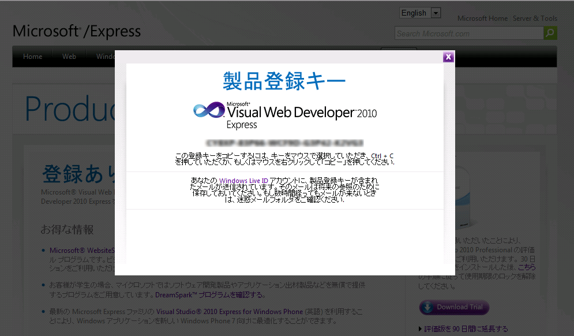Select Web in the navigation bar
Image resolution: width=574 pixels, height=336 pixels.
point(69,57)
